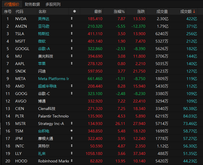
Task: Click the circle dot icon in the header
Action: click(x=75, y=12)
